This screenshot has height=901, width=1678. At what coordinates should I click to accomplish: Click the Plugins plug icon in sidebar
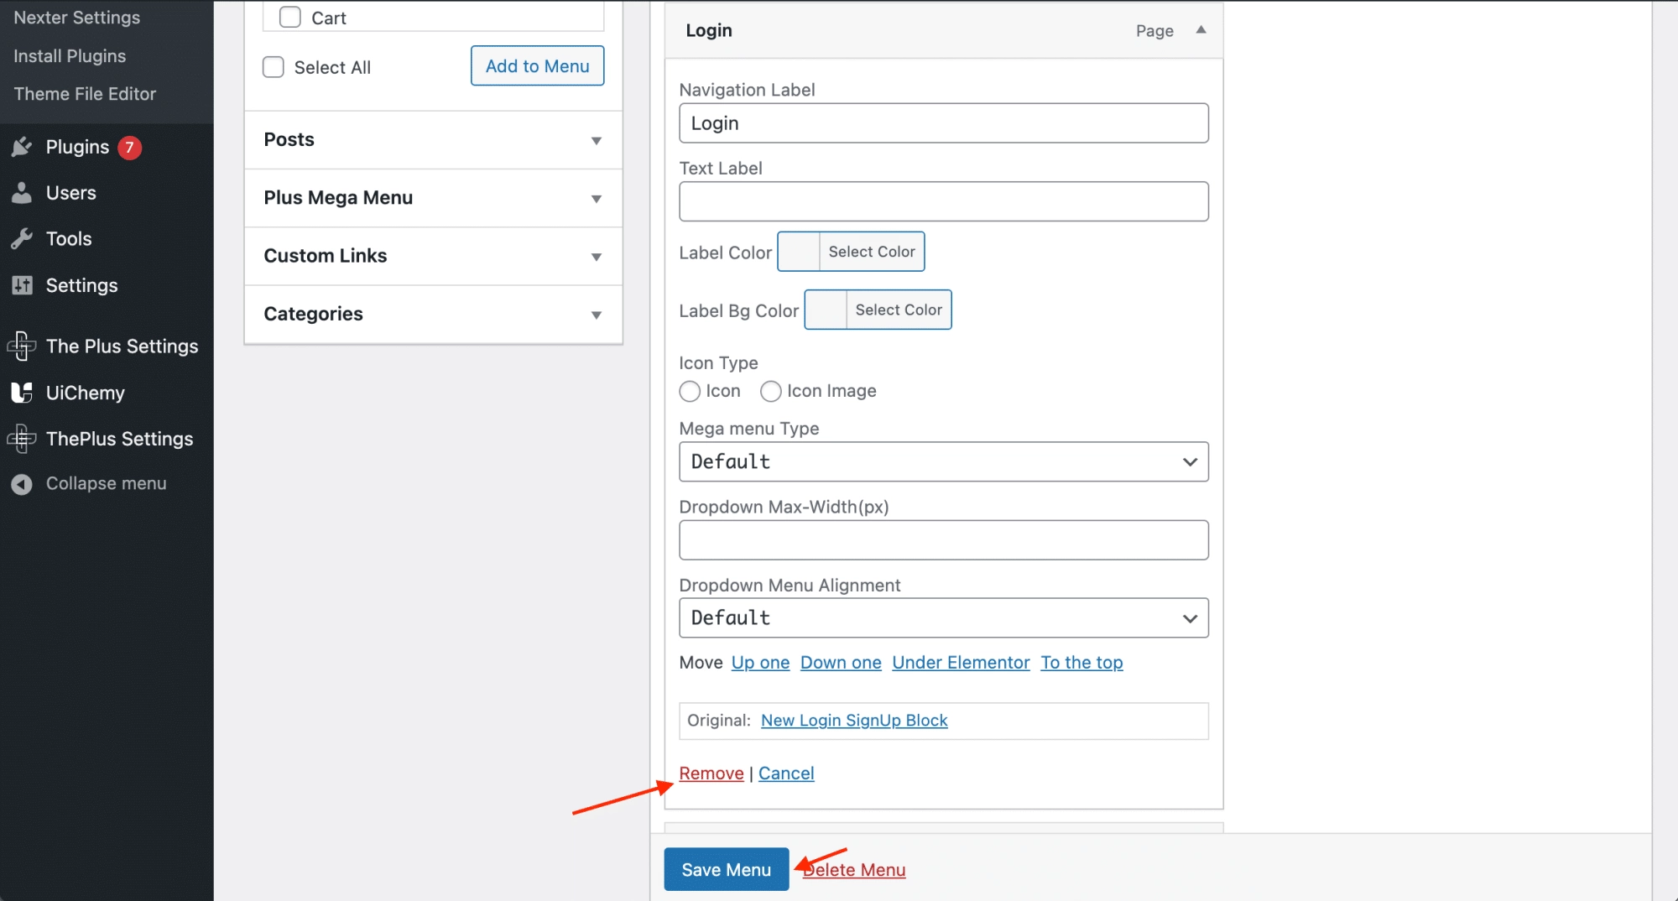22,148
